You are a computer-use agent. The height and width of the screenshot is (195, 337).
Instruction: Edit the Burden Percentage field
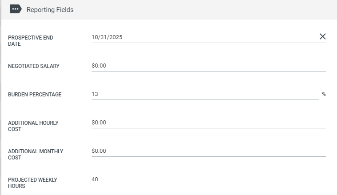click(x=205, y=94)
